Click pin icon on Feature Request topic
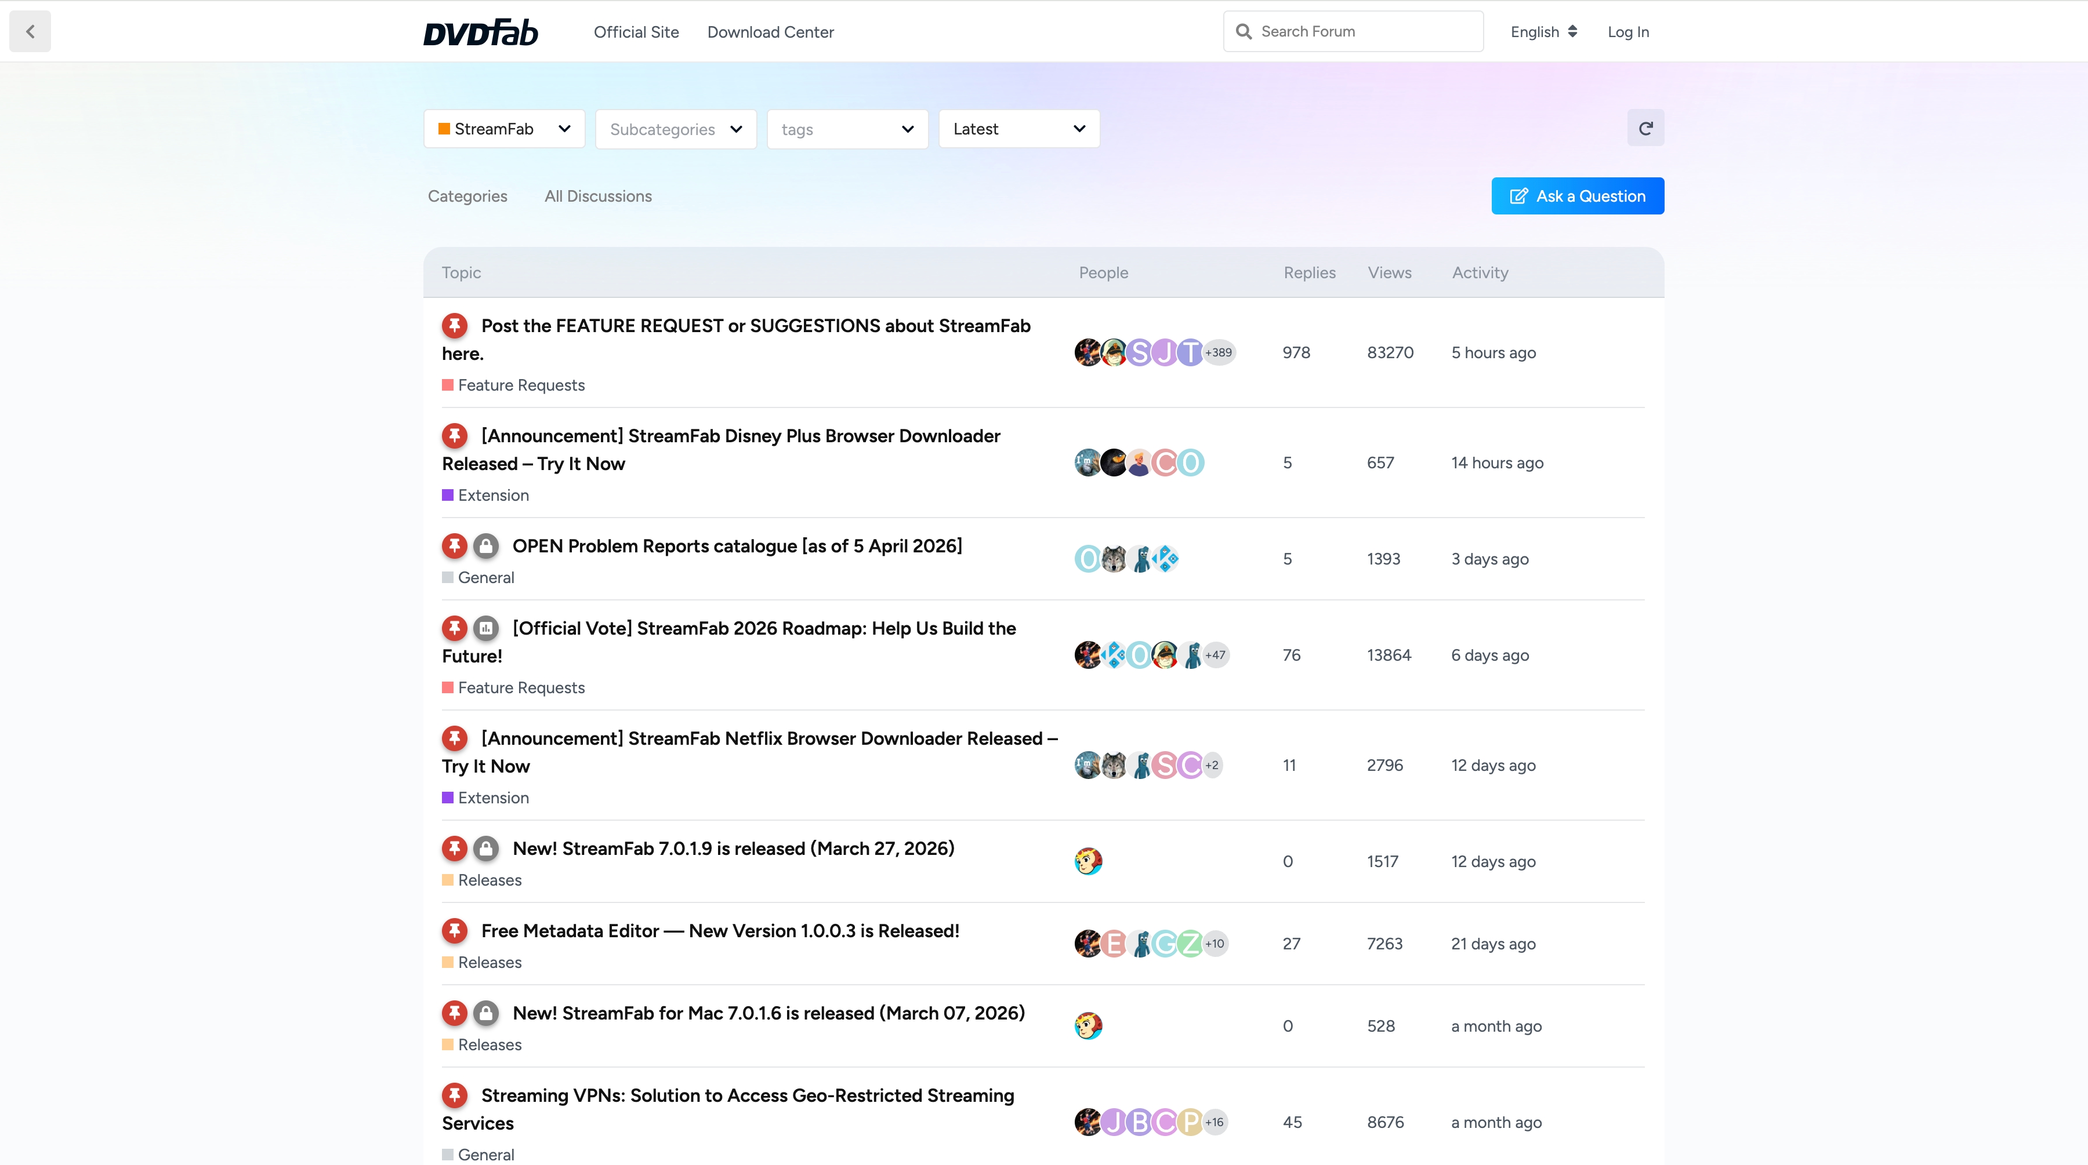 [x=455, y=326]
